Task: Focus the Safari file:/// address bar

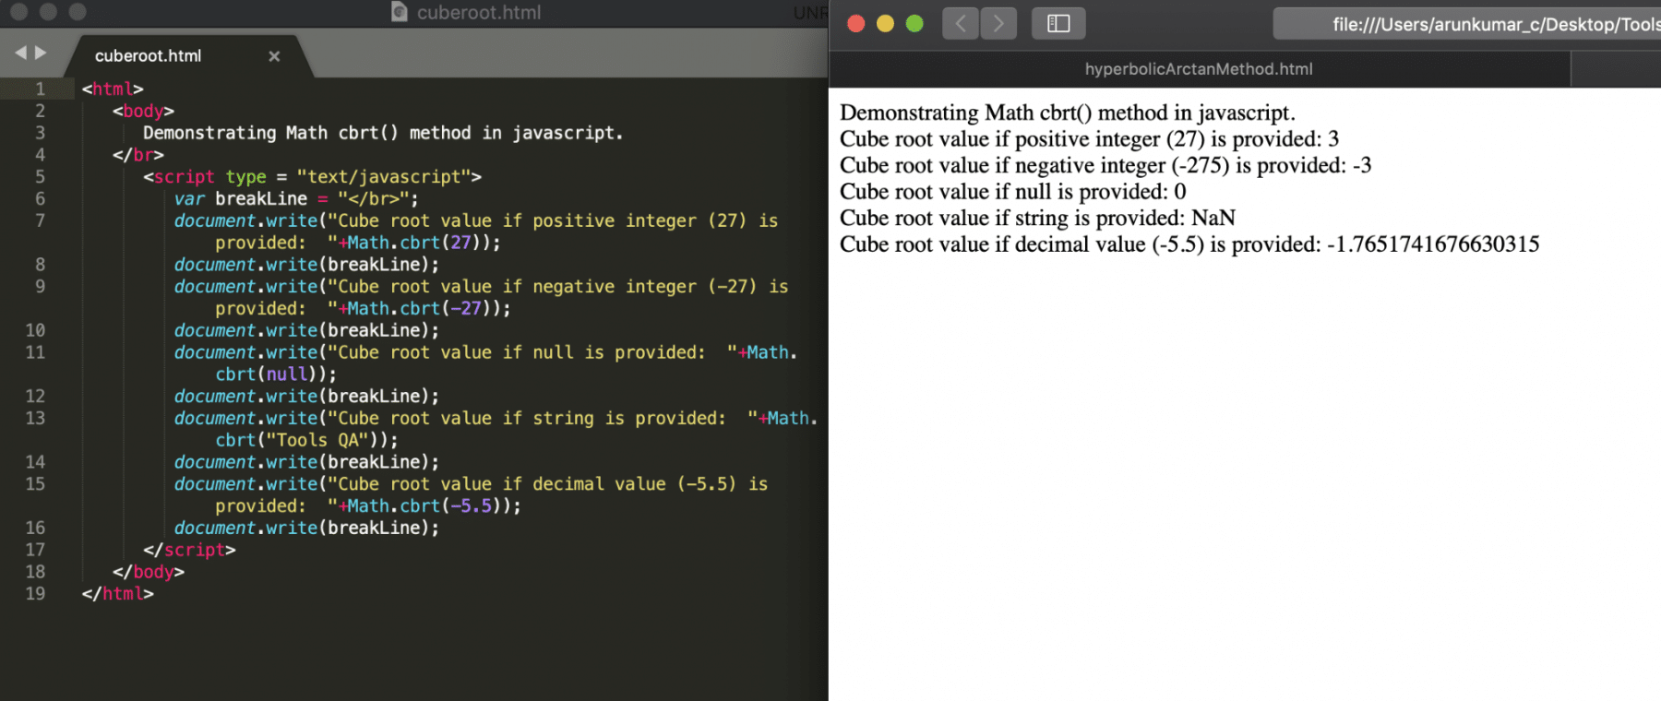Action: [x=1467, y=24]
